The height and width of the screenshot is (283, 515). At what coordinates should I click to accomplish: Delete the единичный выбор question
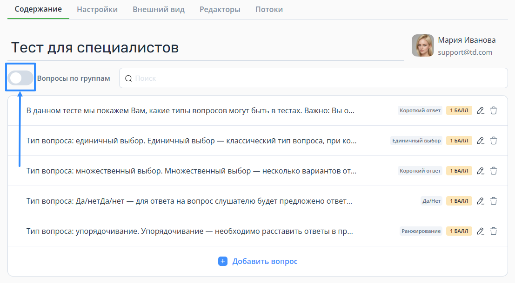pos(494,141)
